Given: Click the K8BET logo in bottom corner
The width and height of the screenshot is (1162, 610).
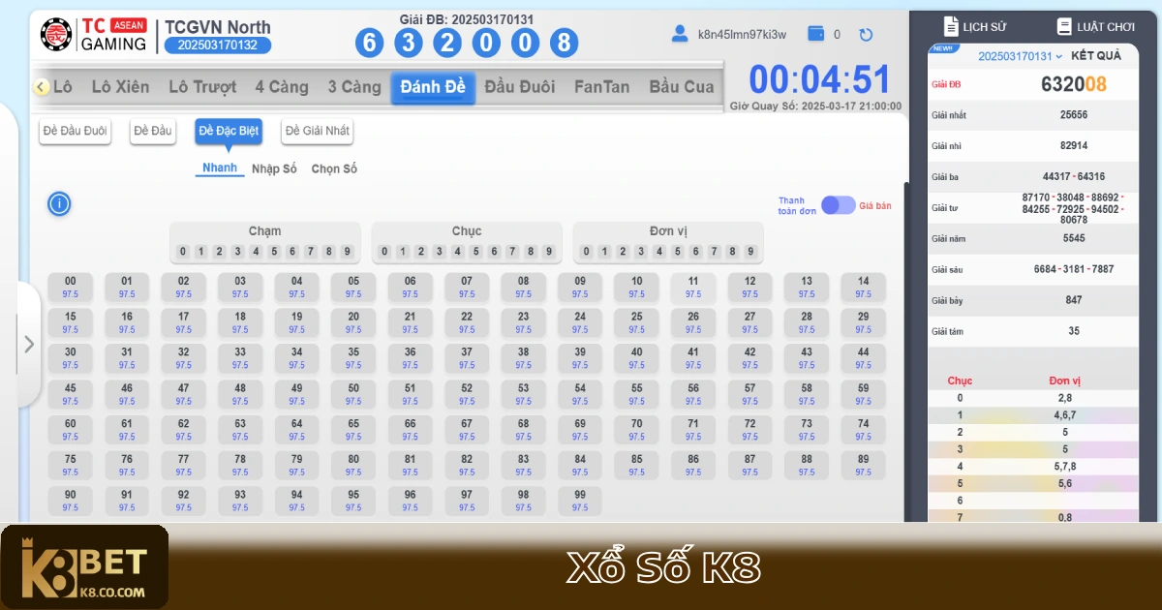Looking at the screenshot, I should tap(85, 565).
